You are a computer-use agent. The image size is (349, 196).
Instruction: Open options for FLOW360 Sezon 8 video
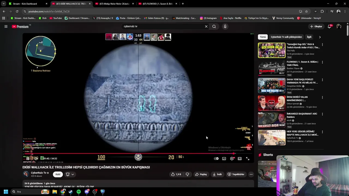(322, 62)
